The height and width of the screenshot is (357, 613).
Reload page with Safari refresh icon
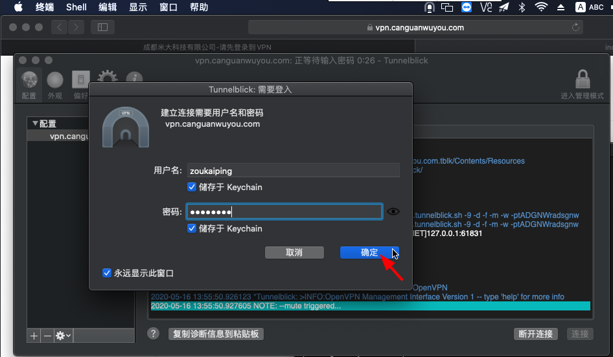pyautogui.click(x=575, y=27)
